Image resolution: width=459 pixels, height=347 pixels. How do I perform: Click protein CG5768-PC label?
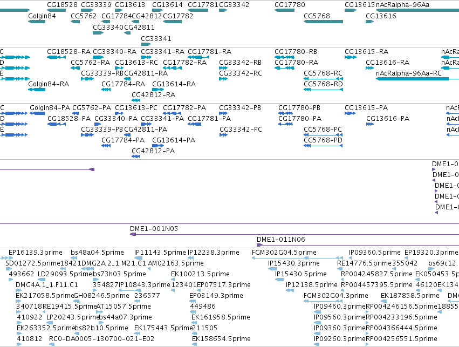(323, 130)
